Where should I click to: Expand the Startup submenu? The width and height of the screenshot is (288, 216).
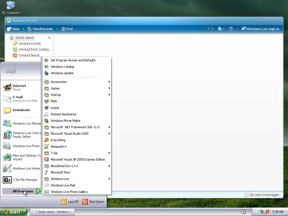(x=77, y=95)
